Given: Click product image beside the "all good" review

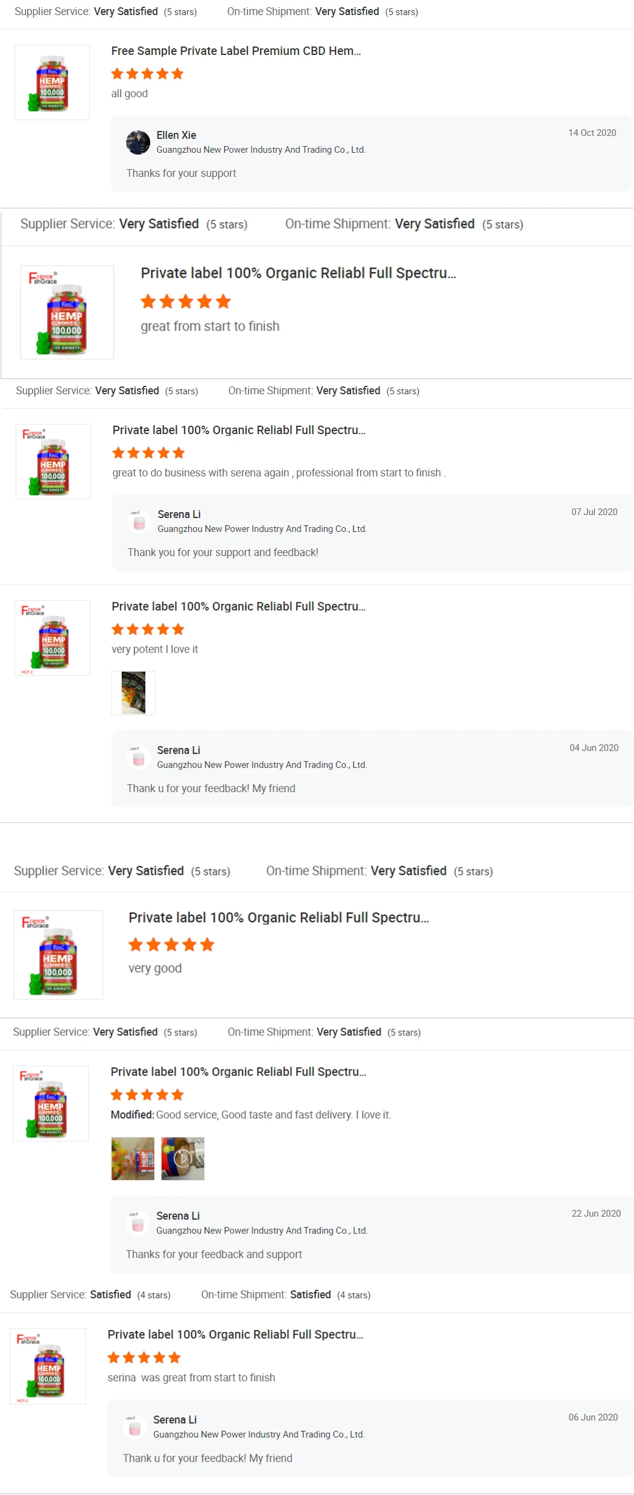Looking at the screenshot, I should coord(52,83).
